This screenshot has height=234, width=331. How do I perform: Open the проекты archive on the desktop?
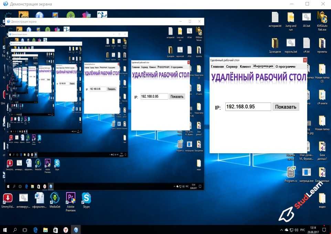322,46
